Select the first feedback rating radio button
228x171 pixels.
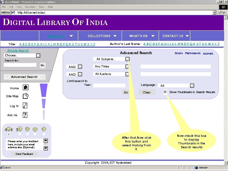[9, 134]
